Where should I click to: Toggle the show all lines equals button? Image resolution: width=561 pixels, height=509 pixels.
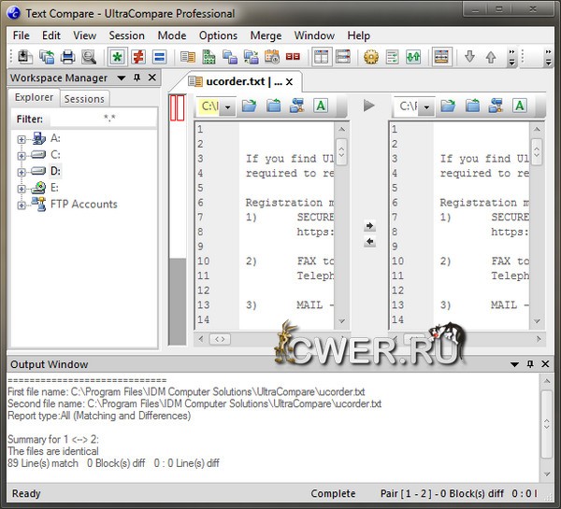tap(160, 58)
